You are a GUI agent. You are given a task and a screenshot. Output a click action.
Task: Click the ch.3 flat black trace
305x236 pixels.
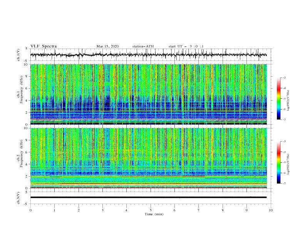click(148, 197)
